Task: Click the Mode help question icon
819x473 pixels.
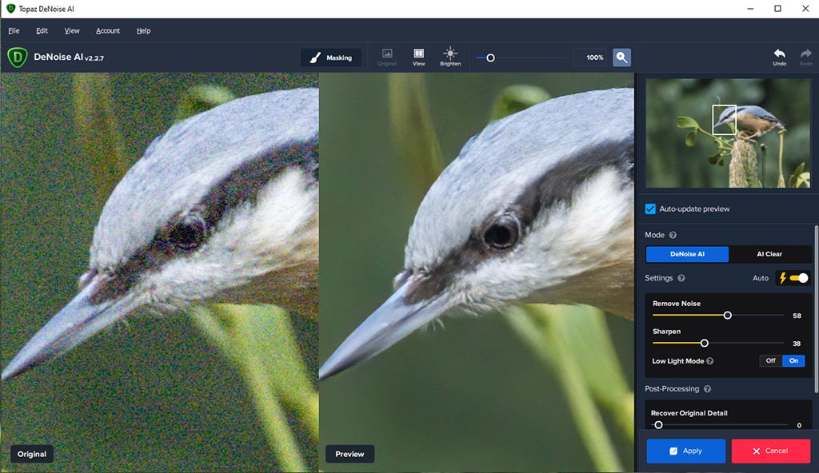Action: coord(673,235)
